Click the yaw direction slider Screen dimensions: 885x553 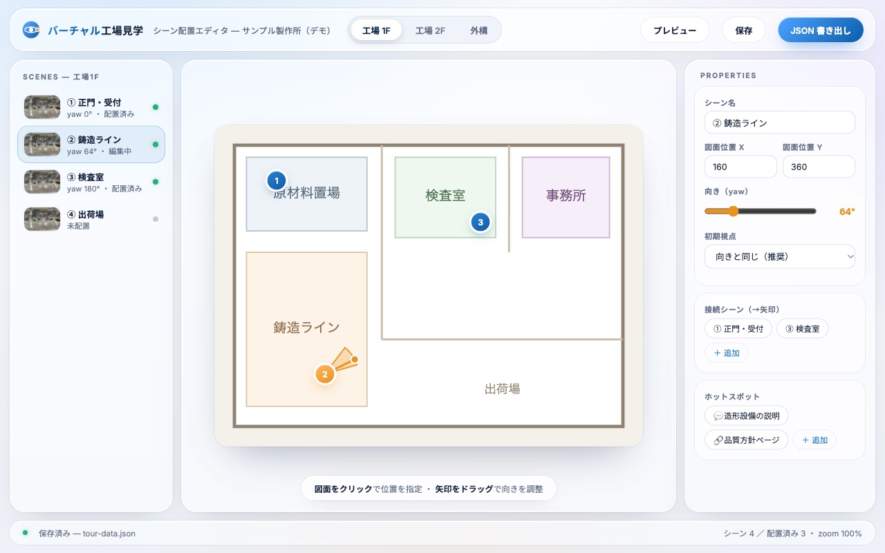tap(761, 212)
